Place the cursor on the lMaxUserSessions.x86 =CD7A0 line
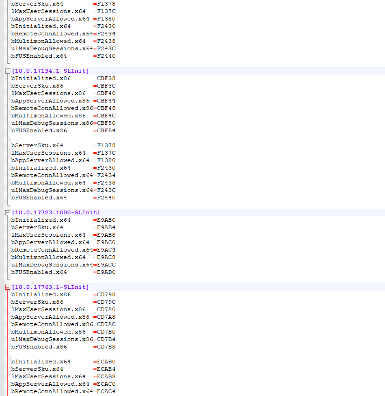 (x=63, y=310)
